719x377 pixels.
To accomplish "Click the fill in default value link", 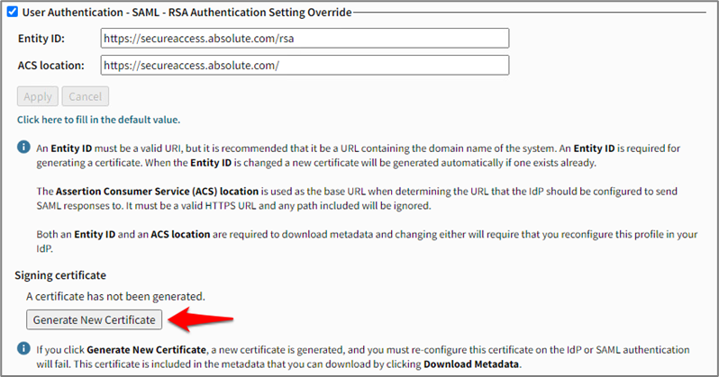I will click(98, 120).
